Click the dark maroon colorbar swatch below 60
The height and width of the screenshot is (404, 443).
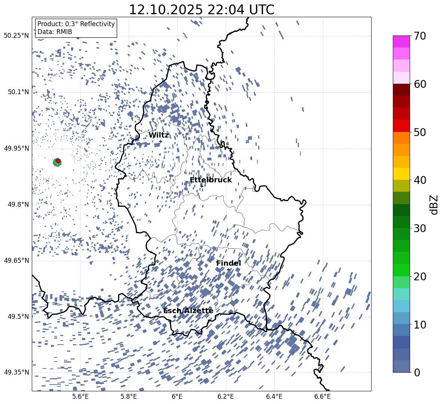click(x=401, y=90)
